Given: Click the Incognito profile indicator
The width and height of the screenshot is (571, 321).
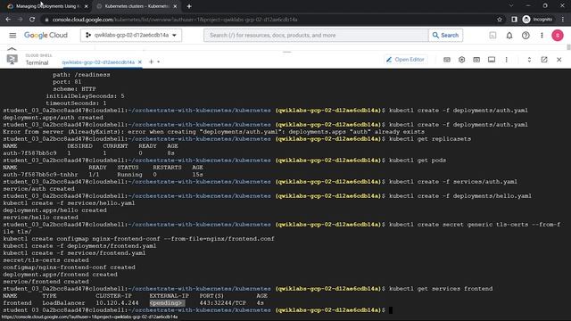Looking at the screenshot, I should pos(537,20).
